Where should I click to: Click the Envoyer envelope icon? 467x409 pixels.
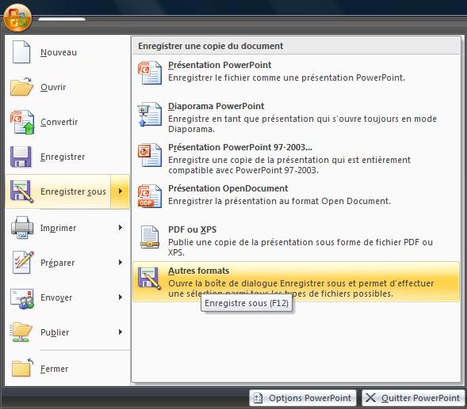(22, 298)
